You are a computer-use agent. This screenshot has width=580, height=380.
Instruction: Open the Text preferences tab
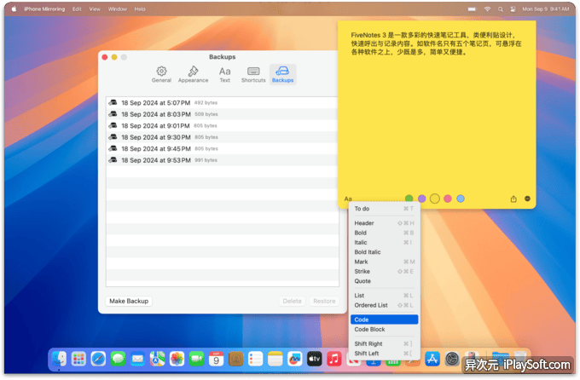pos(224,74)
